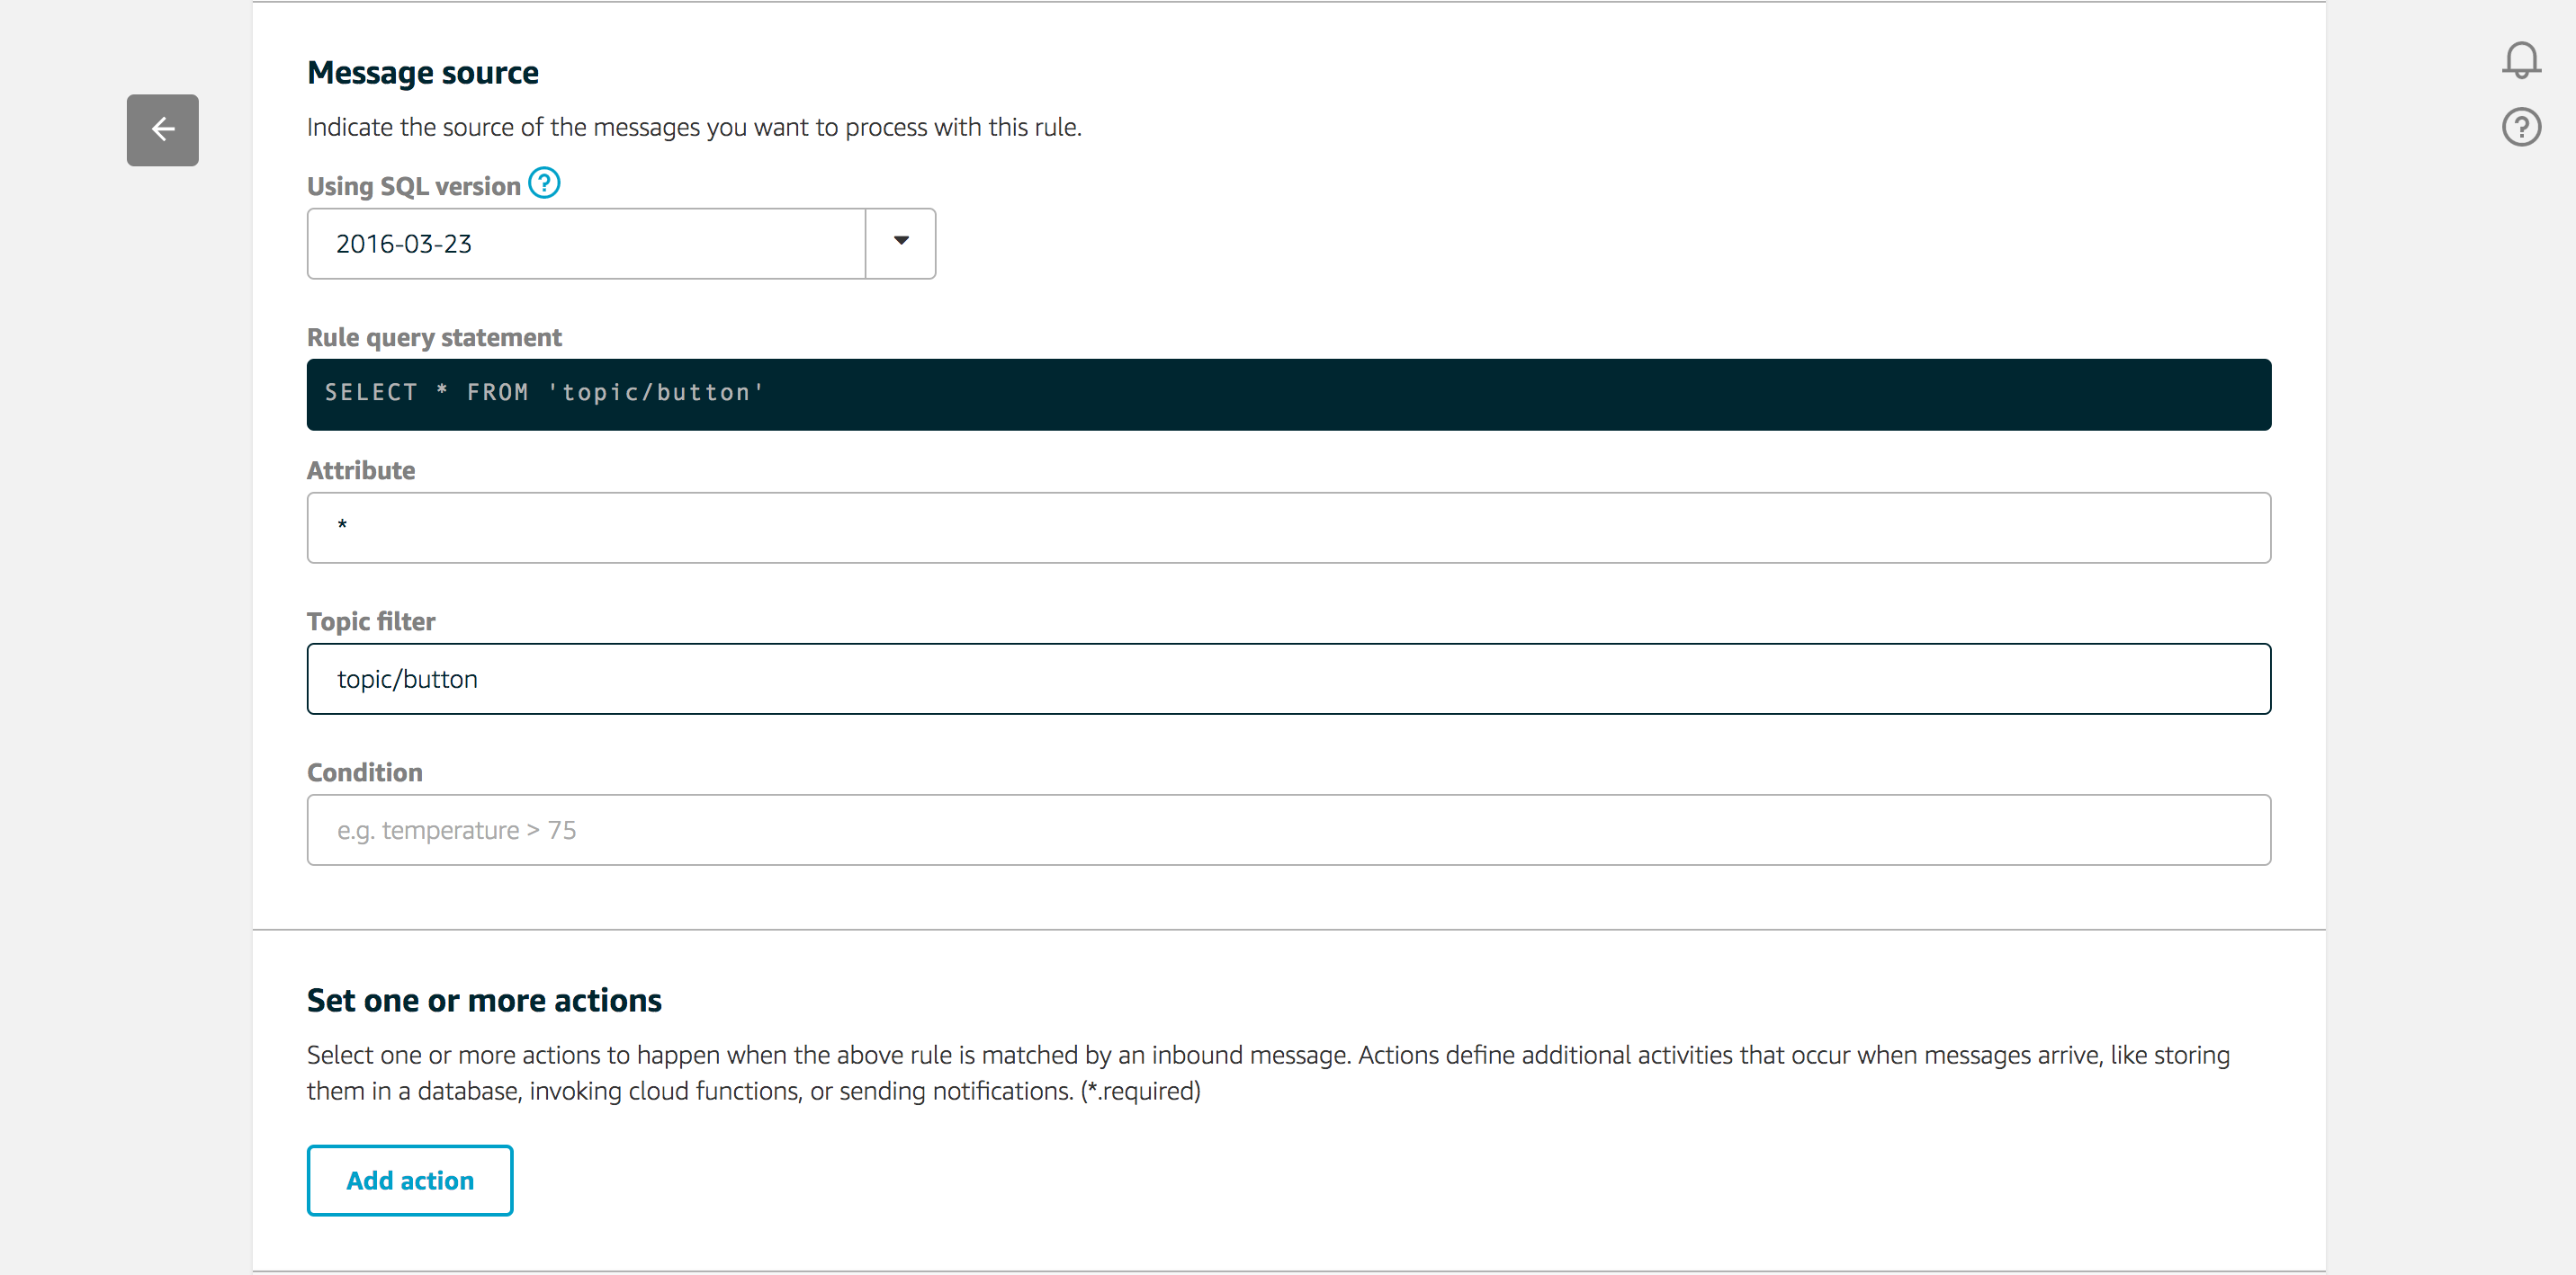2576x1275 pixels.
Task: Click the back arrow button
Action: click(x=162, y=129)
